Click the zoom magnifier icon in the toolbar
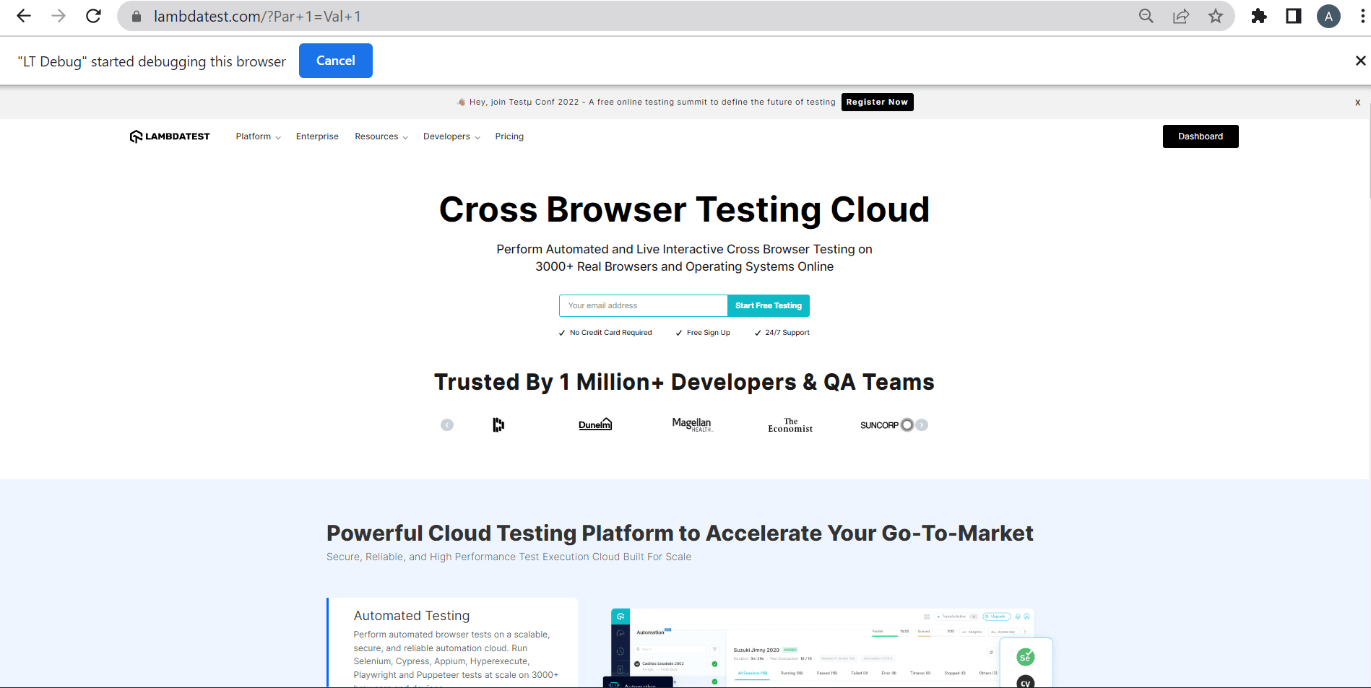This screenshot has width=1371, height=688. point(1146,16)
